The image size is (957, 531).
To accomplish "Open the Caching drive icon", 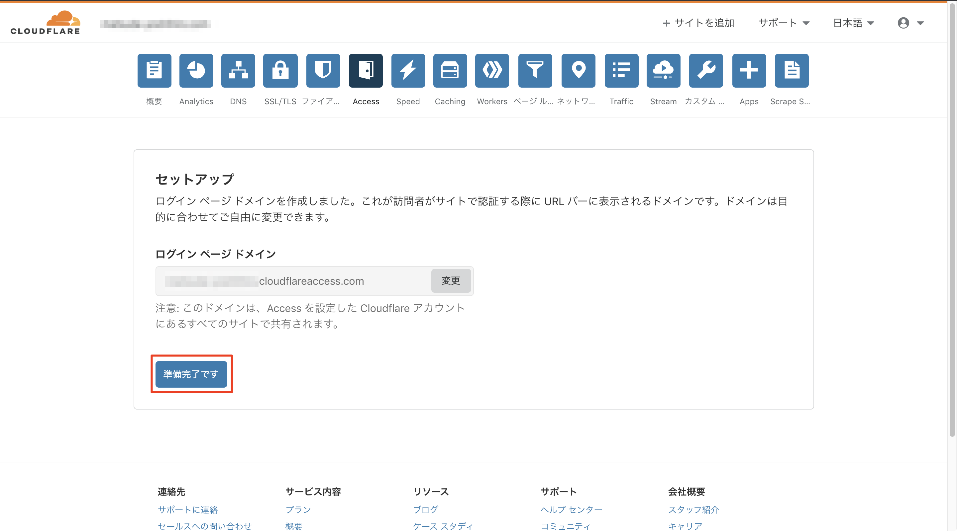I will click(x=450, y=70).
